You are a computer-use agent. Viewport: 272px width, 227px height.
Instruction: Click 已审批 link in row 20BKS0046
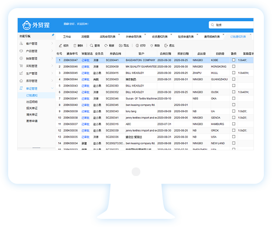pos(86,67)
